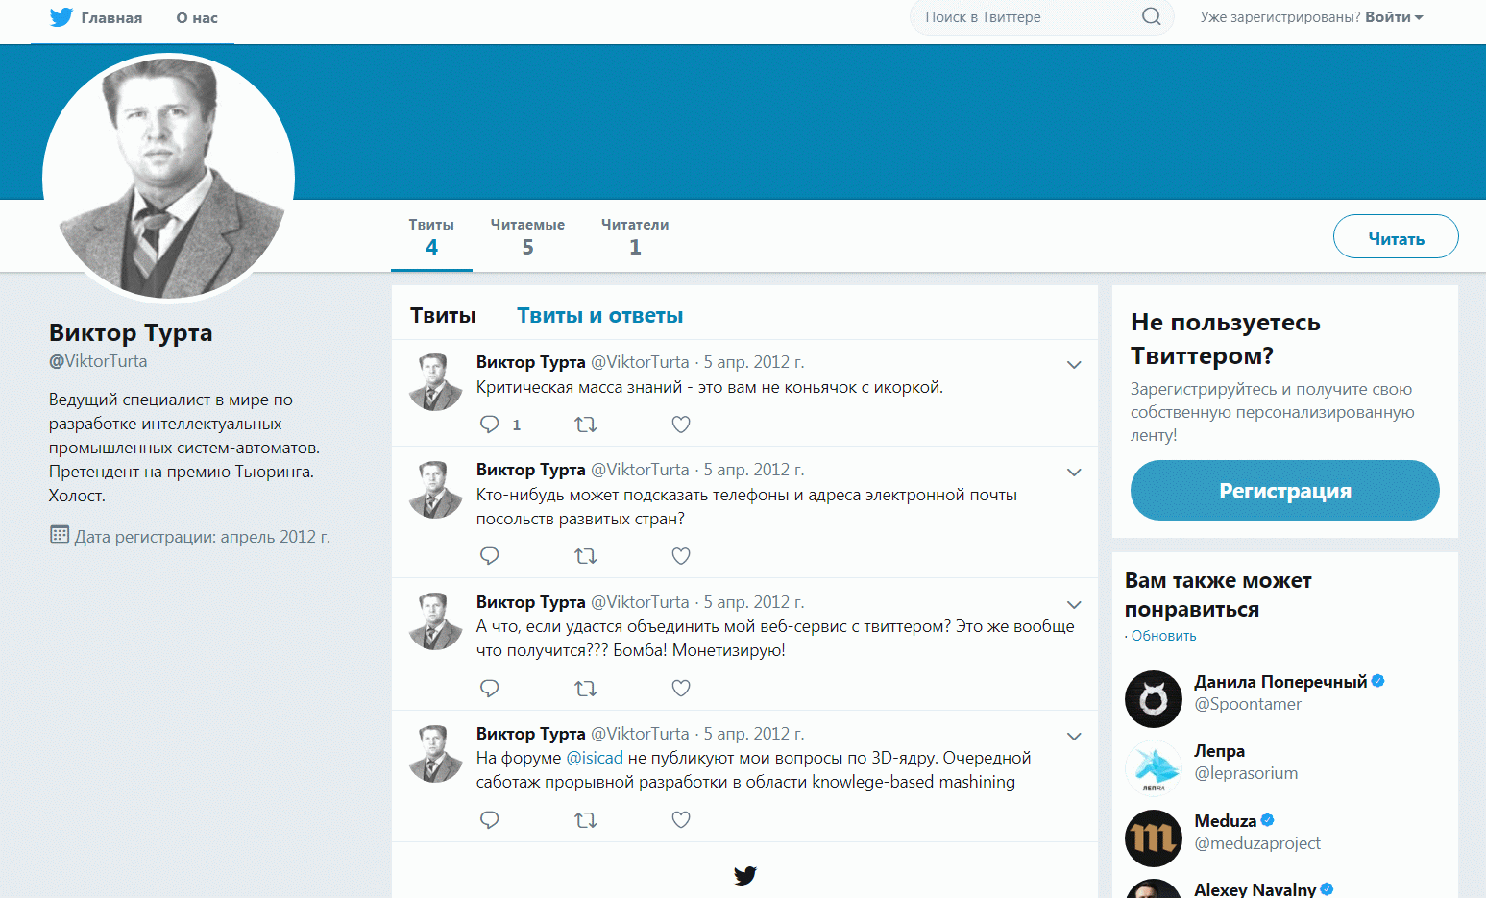Open Данила Поперечный's profile name link
Viewport: 1486px width, 898px height.
(x=1280, y=682)
